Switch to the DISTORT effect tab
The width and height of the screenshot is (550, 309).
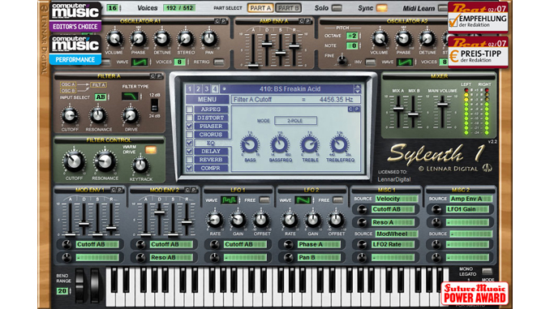211,118
